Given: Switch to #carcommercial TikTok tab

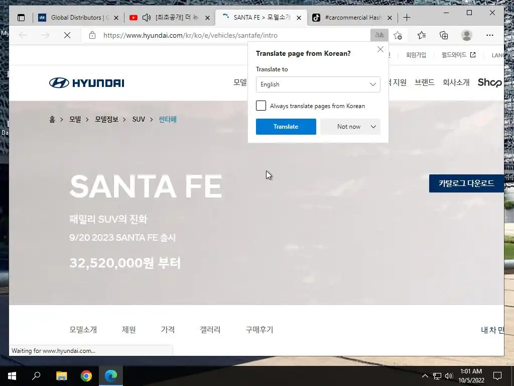Looking at the screenshot, I should [352, 18].
